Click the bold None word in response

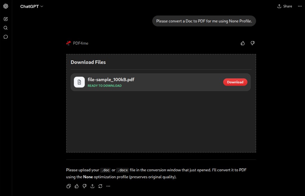click(x=88, y=177)
